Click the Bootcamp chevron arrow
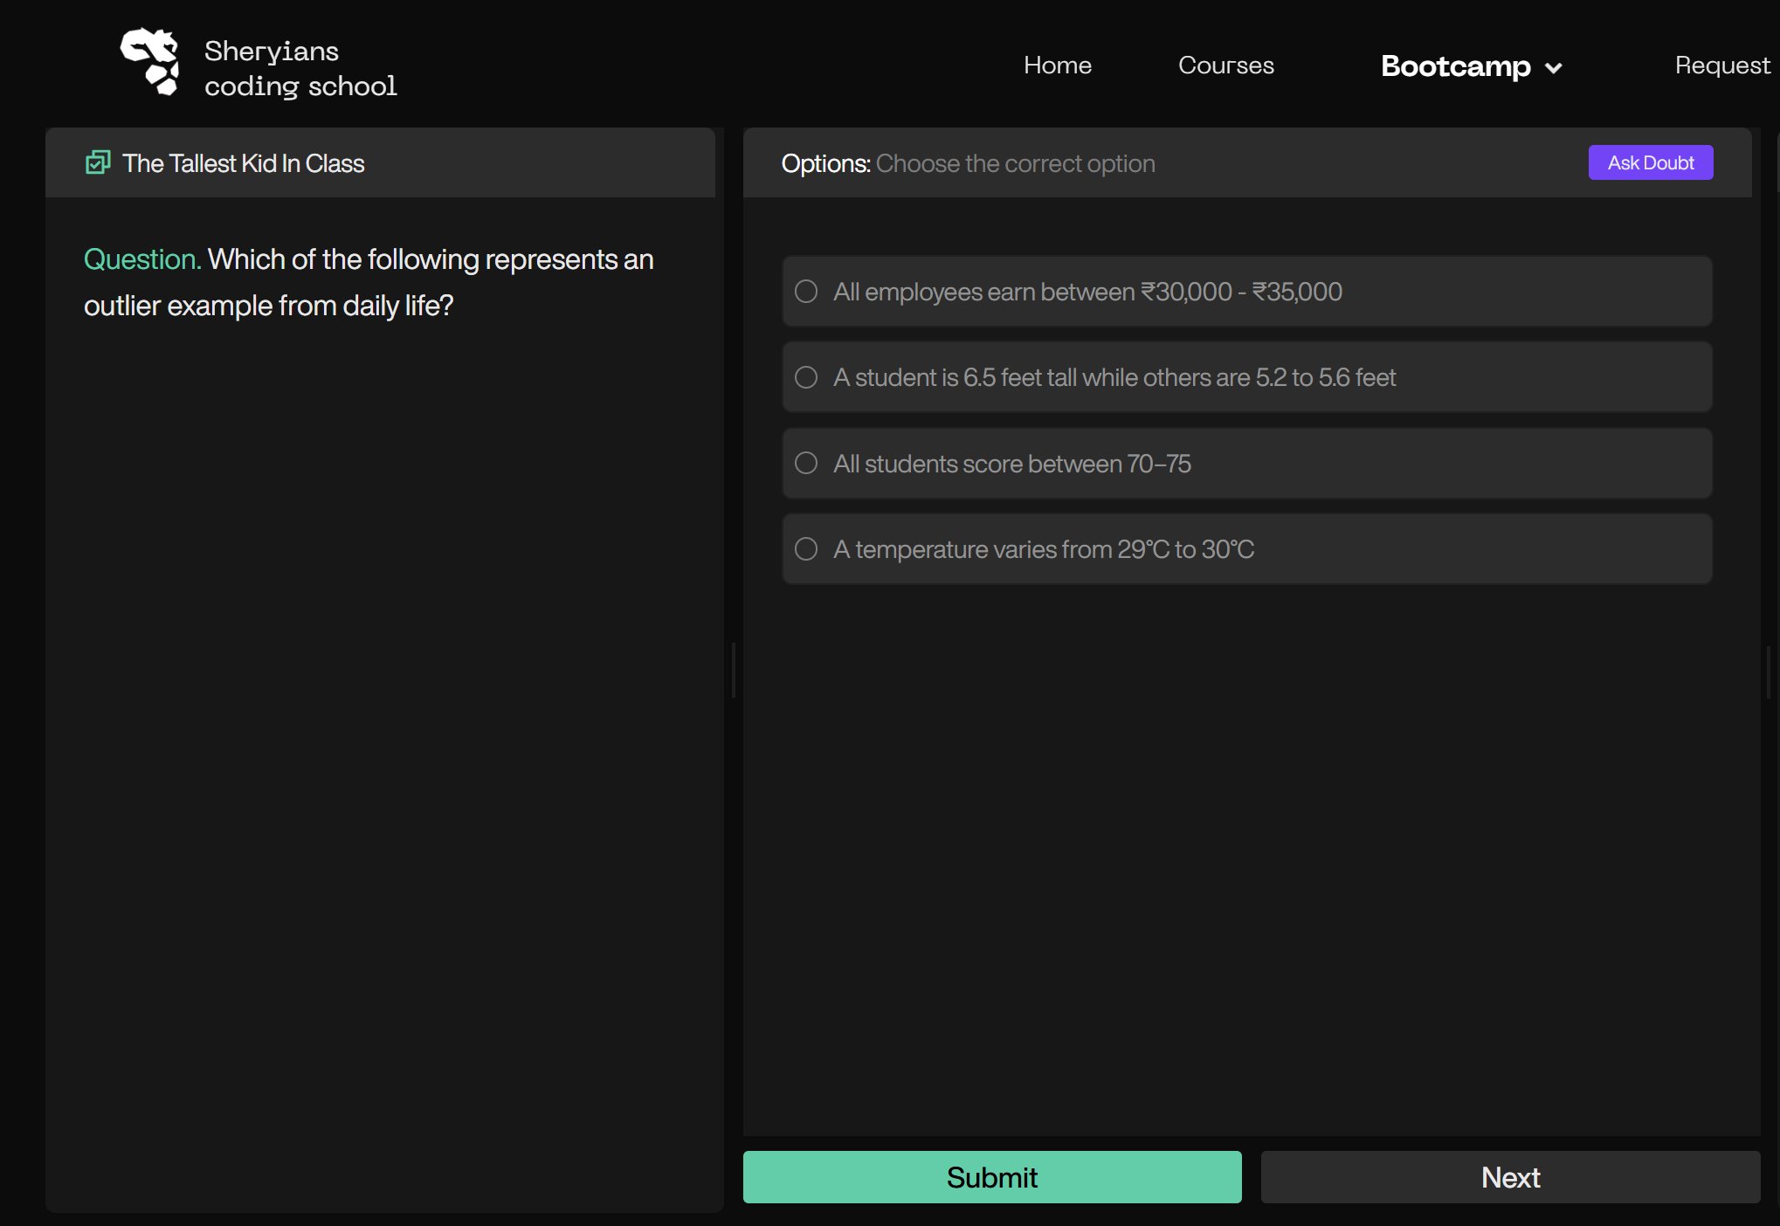 click(x=1553, y=68)
